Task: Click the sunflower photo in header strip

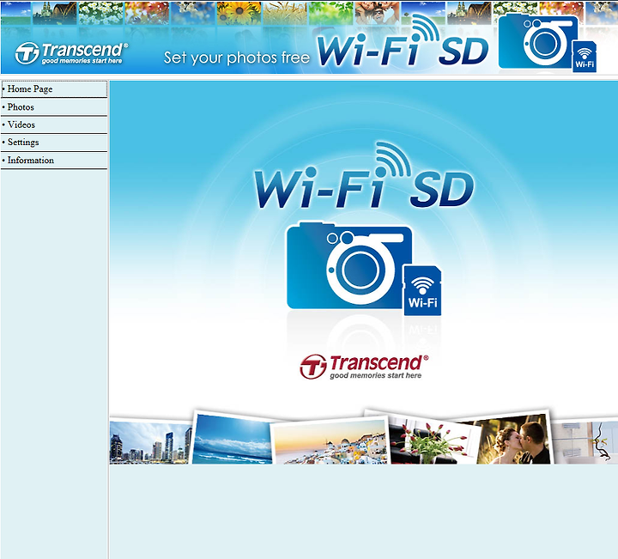Action: click(x=239, y=15)
